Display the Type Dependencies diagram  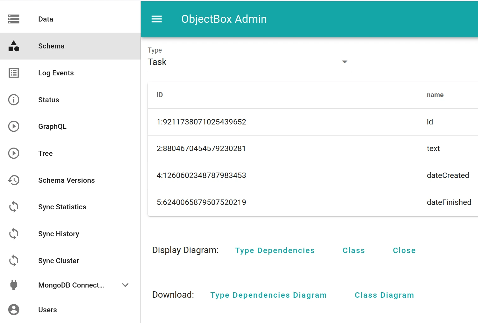tap(275, 250)
